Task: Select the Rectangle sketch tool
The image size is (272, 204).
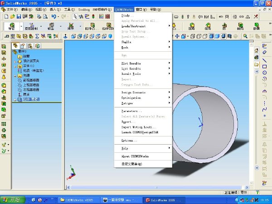Action: click(x=264, y=67)
